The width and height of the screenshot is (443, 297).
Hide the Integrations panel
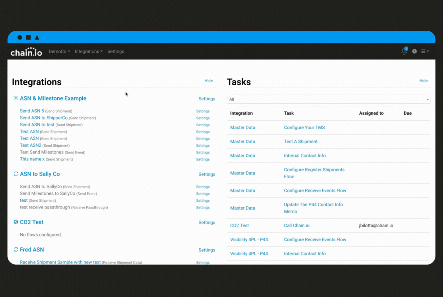click(209, 81)
